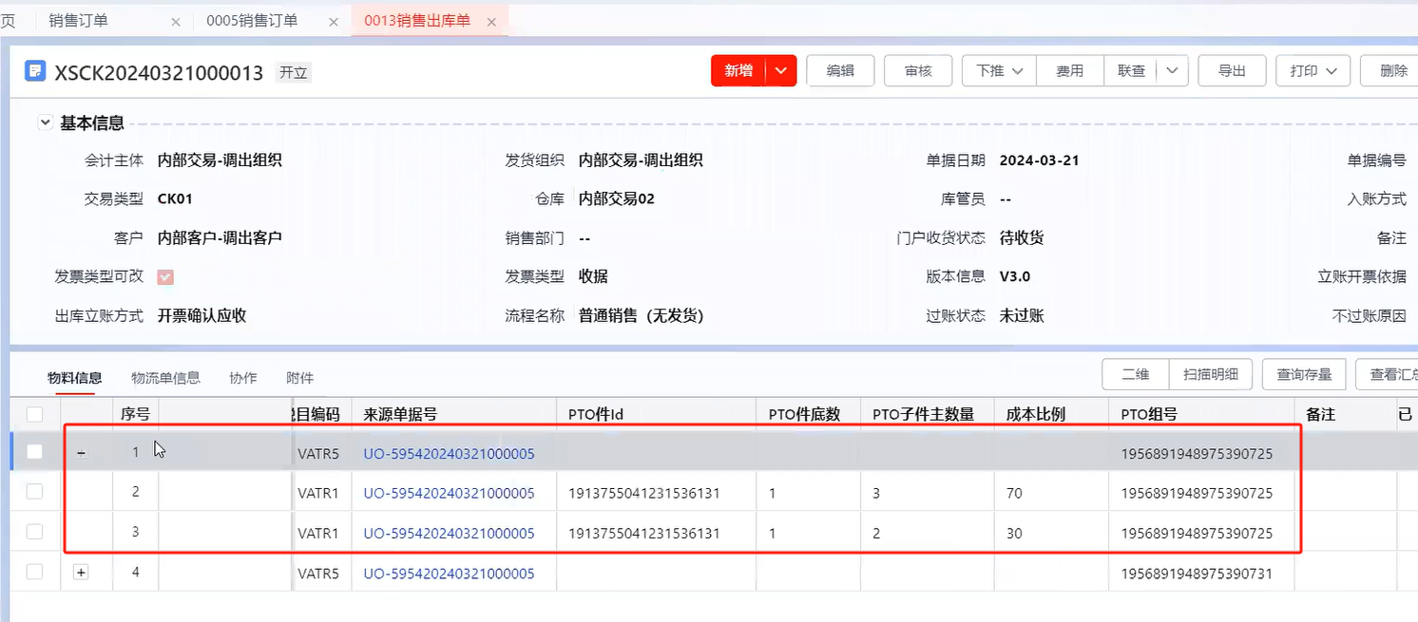Switch to the 物流单信息 tab

[165, 378]
